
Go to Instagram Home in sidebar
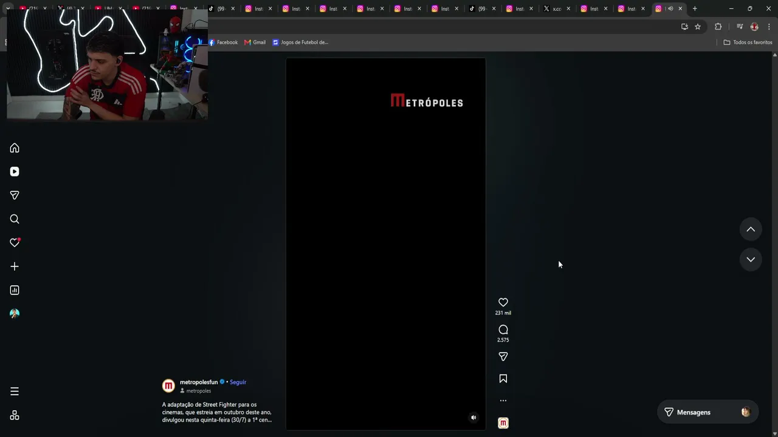tap(15, 148)
